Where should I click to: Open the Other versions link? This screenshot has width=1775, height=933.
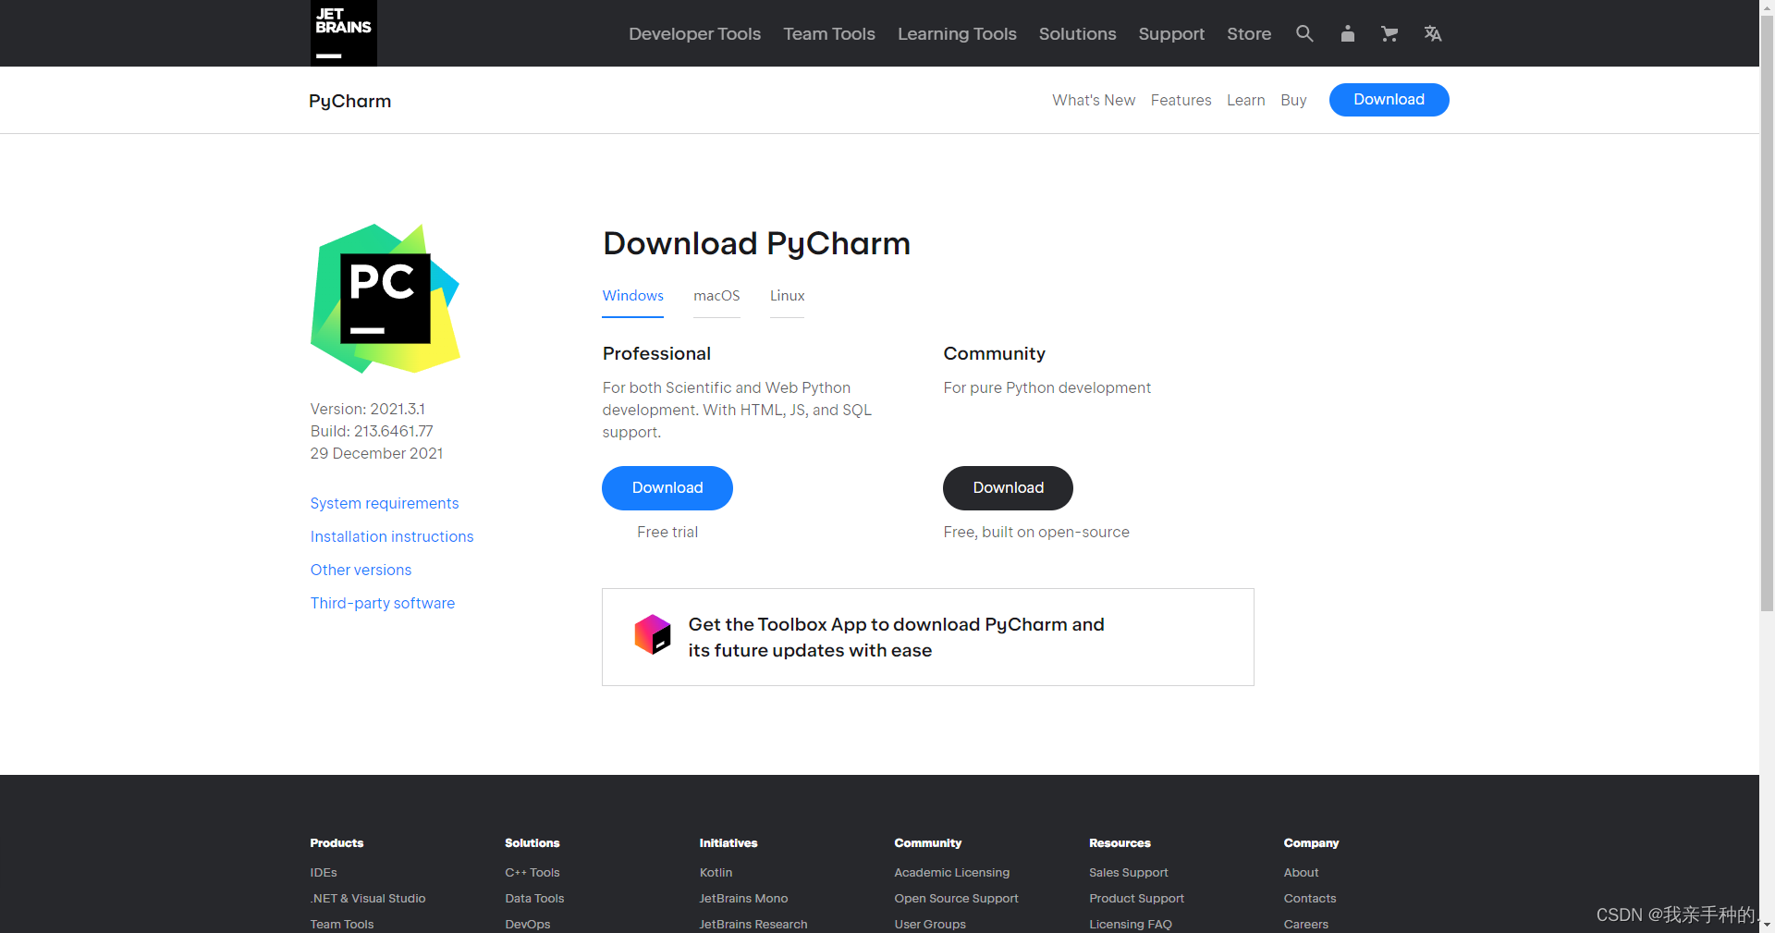pyautogui.click(x=361, y=570)
